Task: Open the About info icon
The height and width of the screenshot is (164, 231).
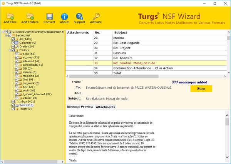Action: point(64,17)
